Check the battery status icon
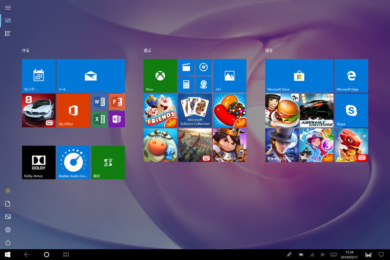 (x=301, y=255)
